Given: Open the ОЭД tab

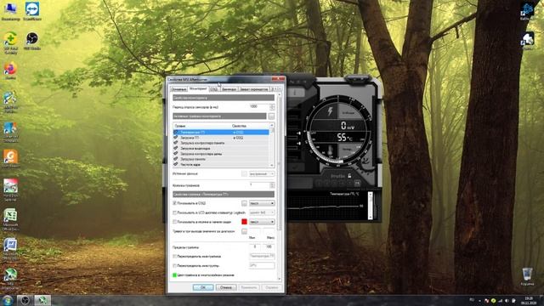Looking at the screenshot, I should 213,89.
